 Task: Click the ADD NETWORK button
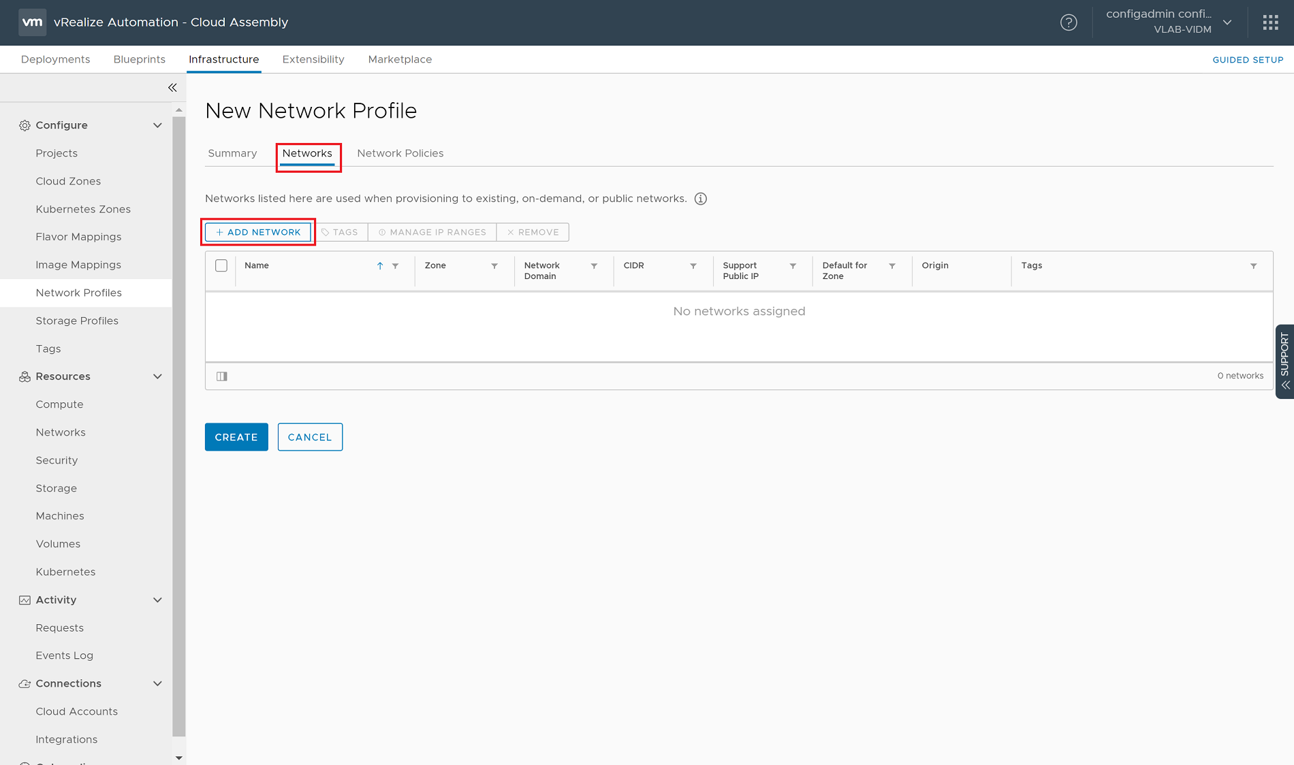coord(258,232)
